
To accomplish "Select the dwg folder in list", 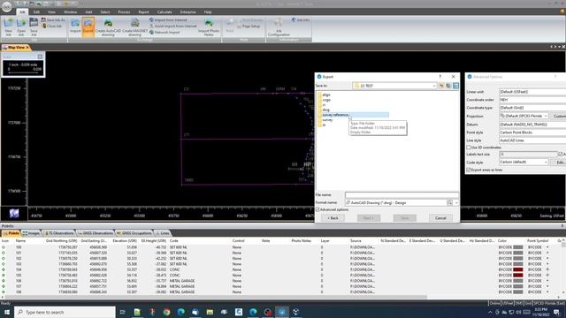I will 326,110.
